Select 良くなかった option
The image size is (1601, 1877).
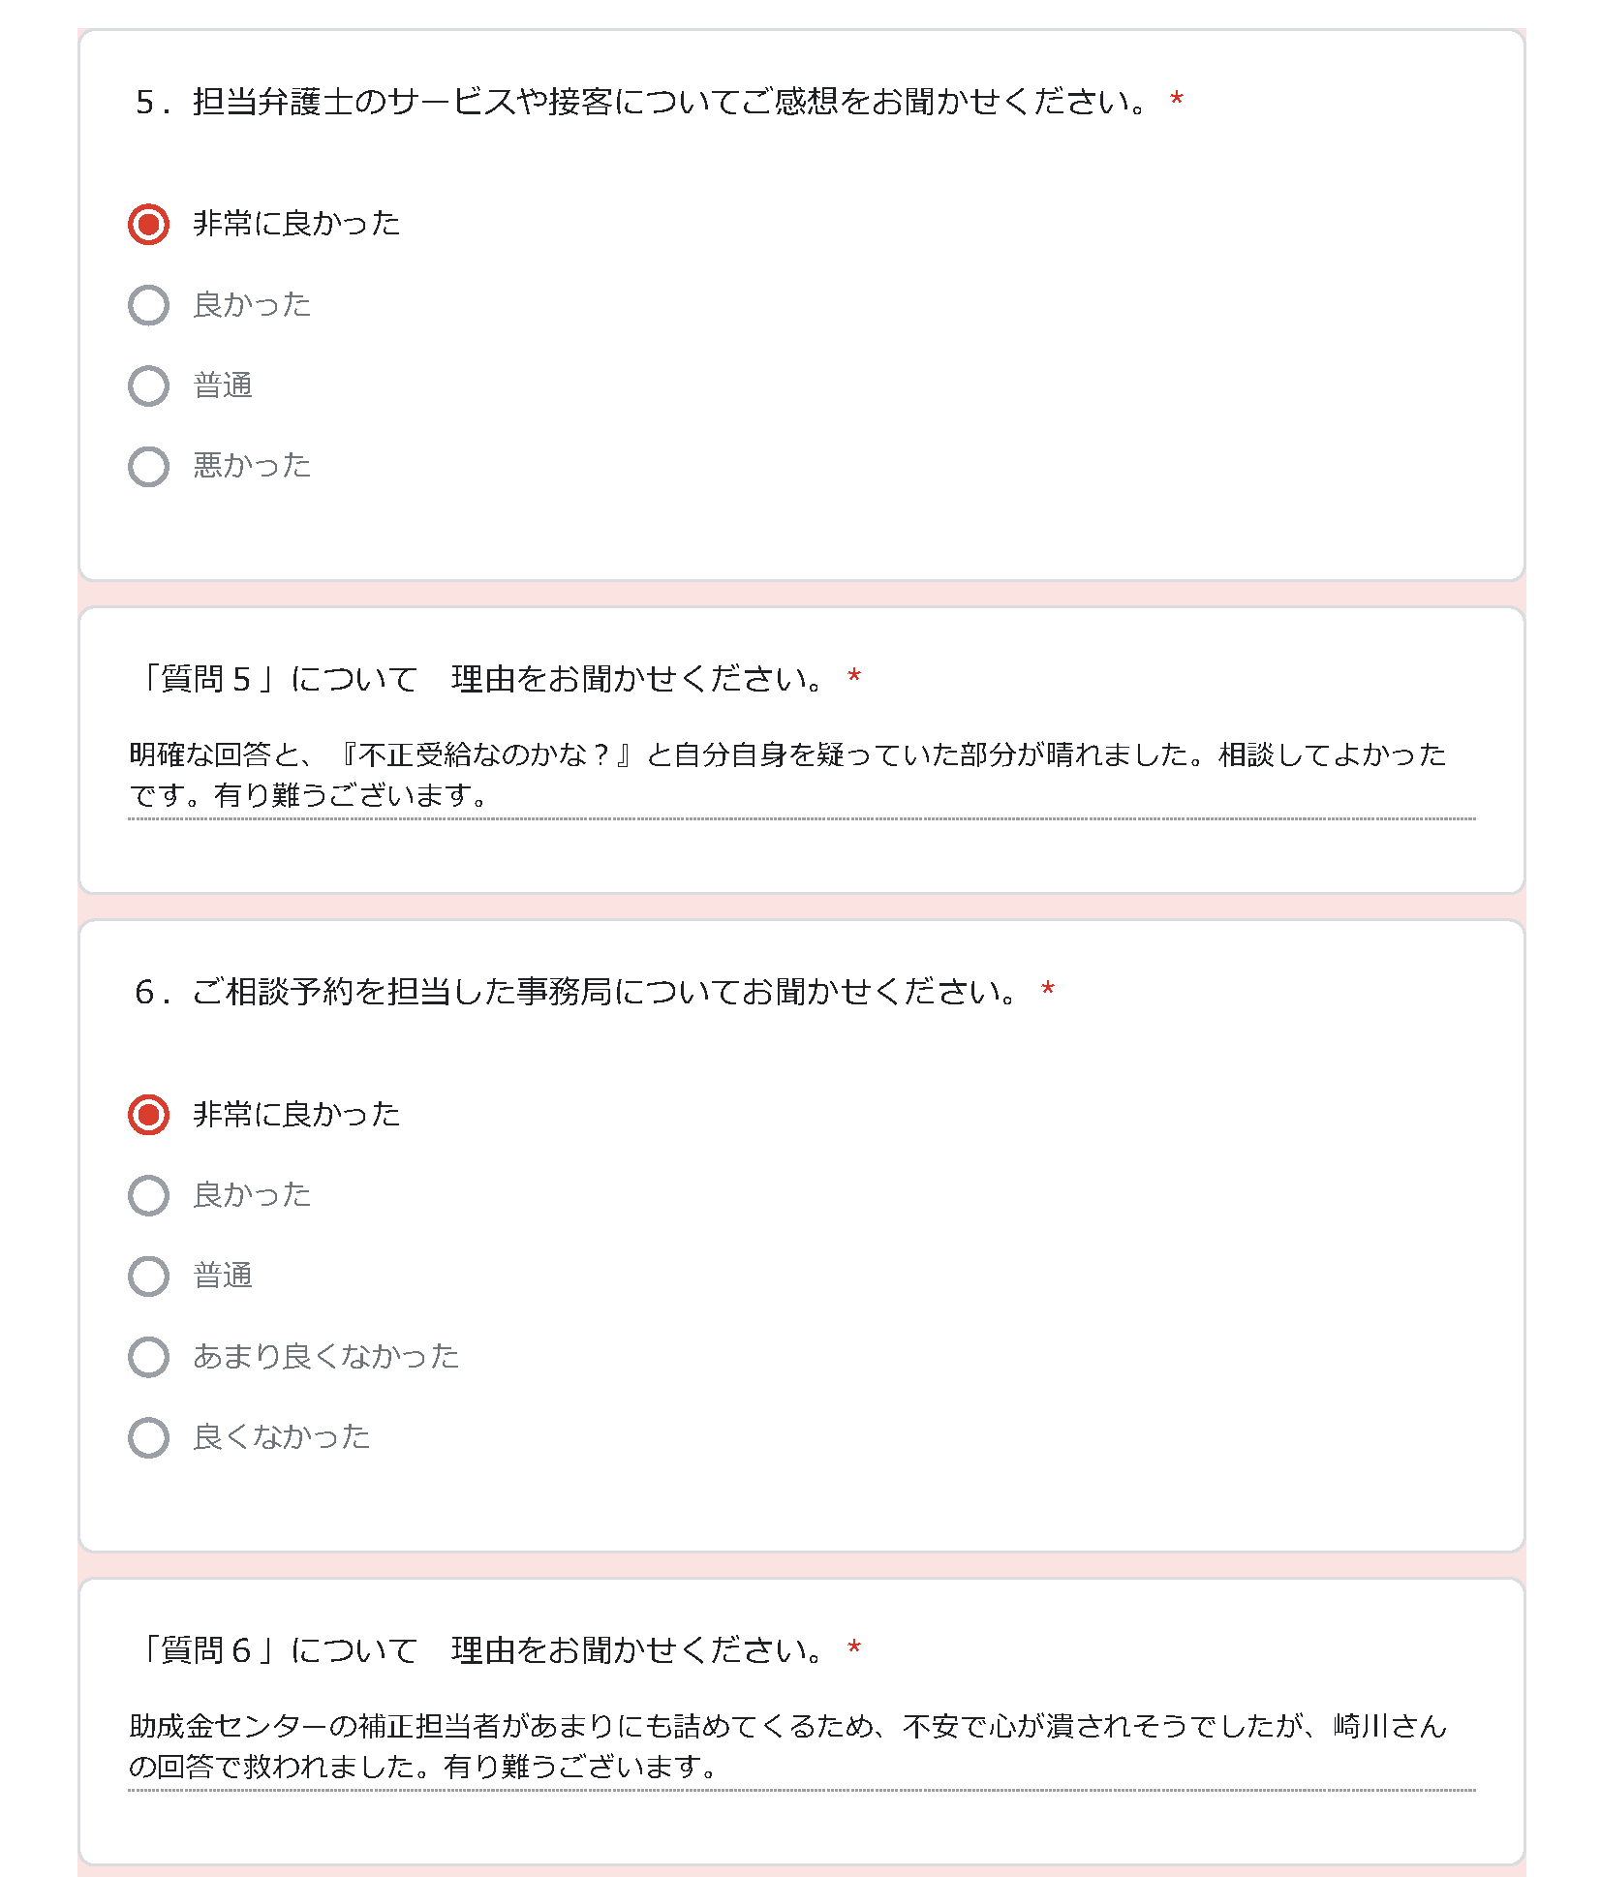[148, 1437]
